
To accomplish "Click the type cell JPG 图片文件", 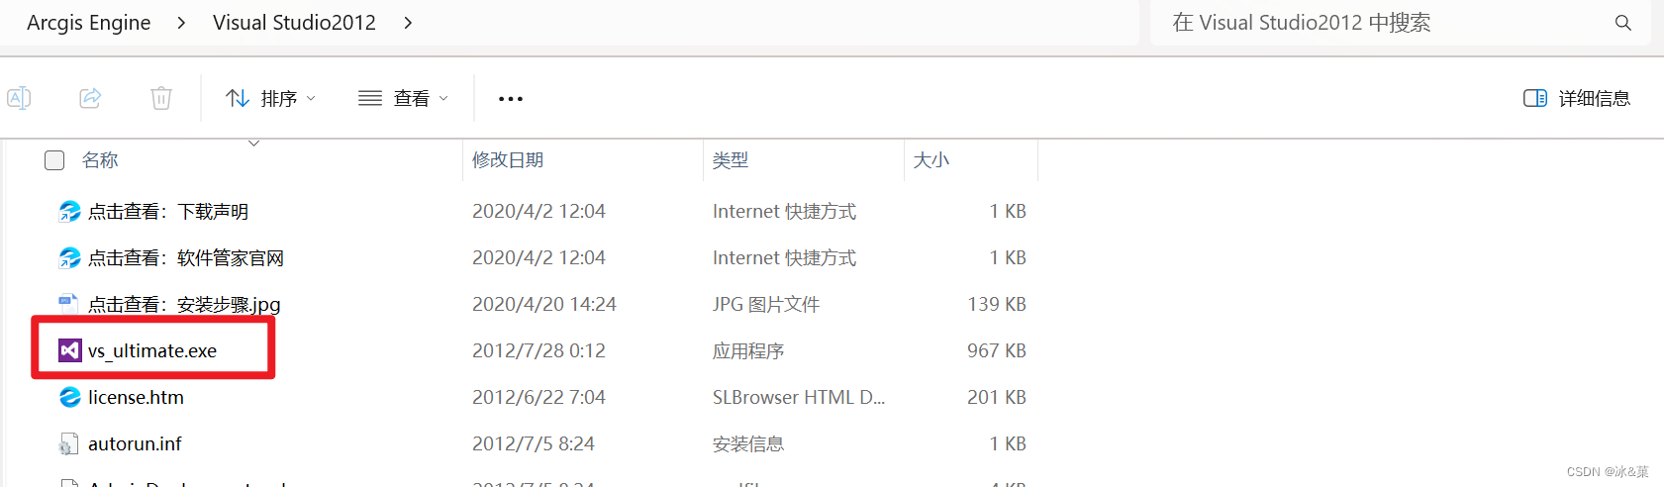I will point(766,305).
